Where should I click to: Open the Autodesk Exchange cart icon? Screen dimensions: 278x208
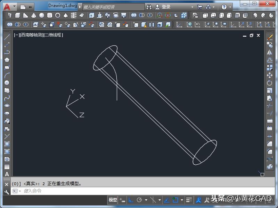pos(199,7)
